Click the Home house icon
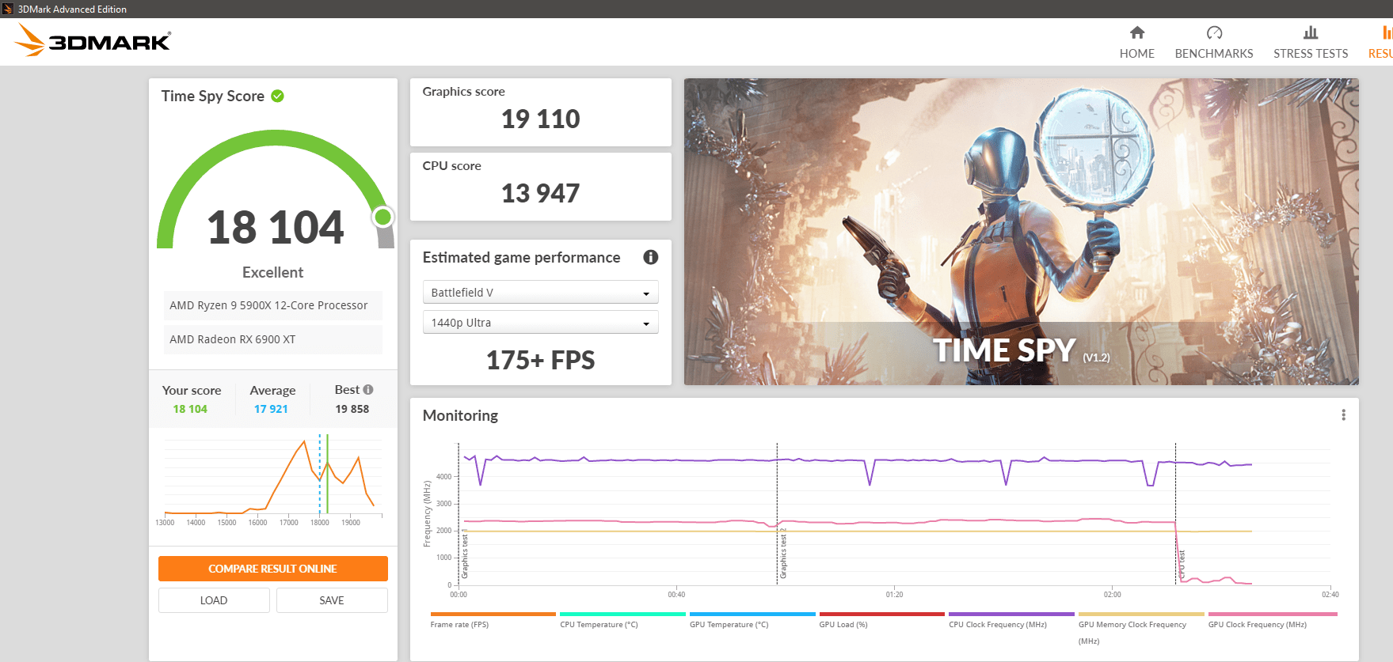Screen dimensions: 1393x662 coord(1137,32)
